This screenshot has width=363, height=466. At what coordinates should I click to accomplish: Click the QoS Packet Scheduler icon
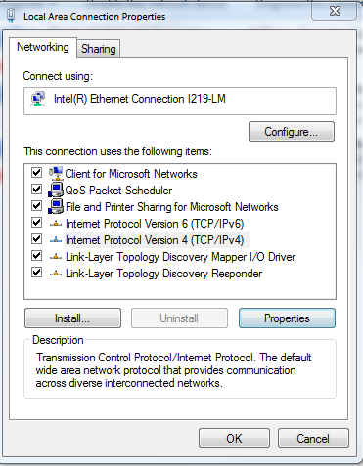[56, 190]
